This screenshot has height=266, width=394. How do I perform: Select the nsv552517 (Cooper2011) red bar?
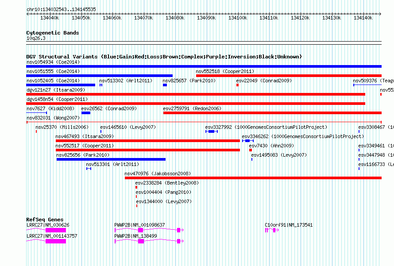tap(148, 150)
